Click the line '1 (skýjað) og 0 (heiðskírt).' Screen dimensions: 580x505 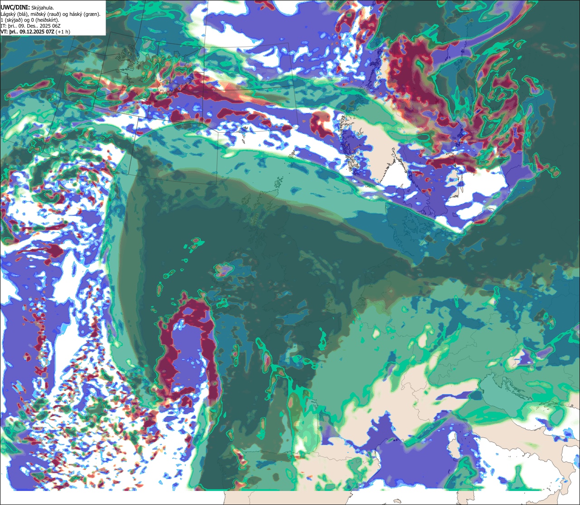(x=30, y=20)
